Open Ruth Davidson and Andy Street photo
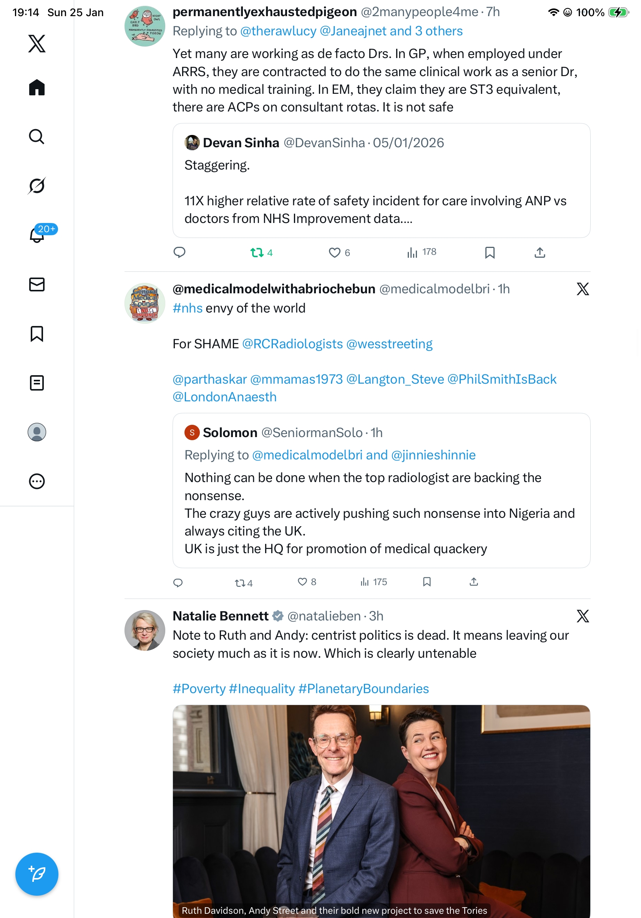This screenshot has height=918, width=641. 381,808
